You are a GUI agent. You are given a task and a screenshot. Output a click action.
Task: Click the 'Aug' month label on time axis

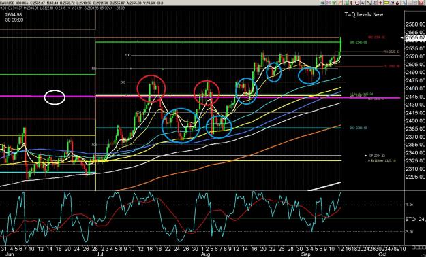[x=206, y=254]
